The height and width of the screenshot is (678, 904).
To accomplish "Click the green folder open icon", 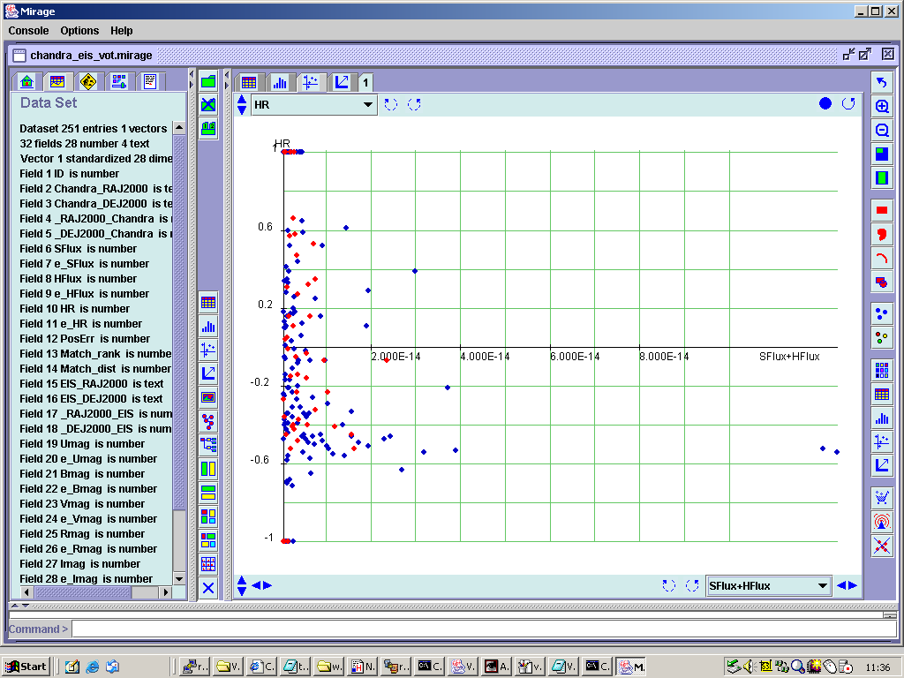I will (x=208, y=81).
